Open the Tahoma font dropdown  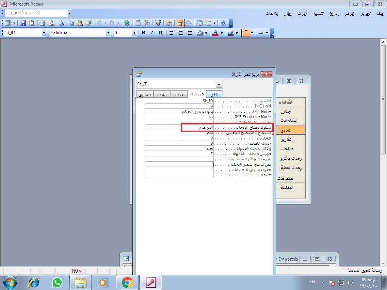click(108, 33)
